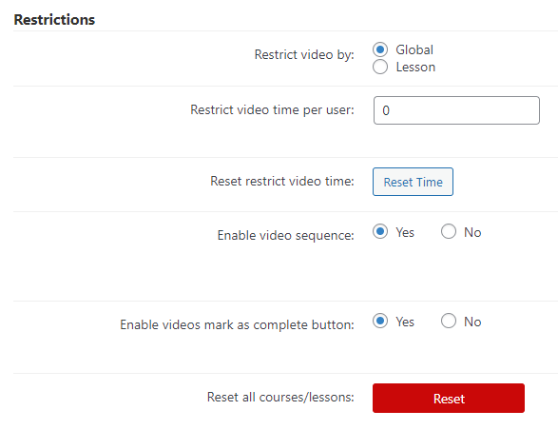Screen dimensions: 558x430
Task: Click the "Reset all courses/lessons:" label
Action: pyautogui.click(x=280, y=397)
